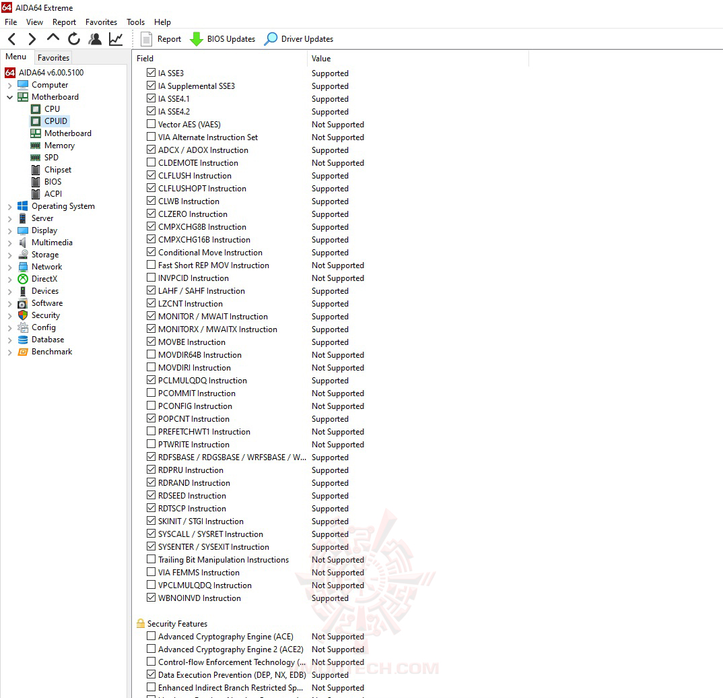Toggle the CLZERO Instruction checkbox

pos(151,214)
